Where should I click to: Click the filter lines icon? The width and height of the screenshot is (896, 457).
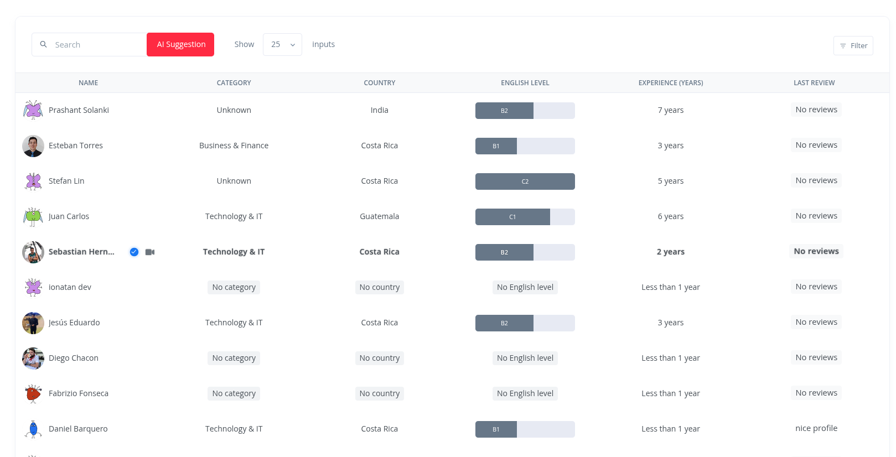(x=843, y=46)
